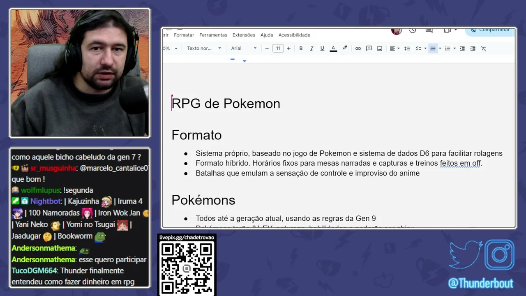The width and height of the screenshot is (526, 296).
Task: Open the text alignment options
Action: click(394, 49)
